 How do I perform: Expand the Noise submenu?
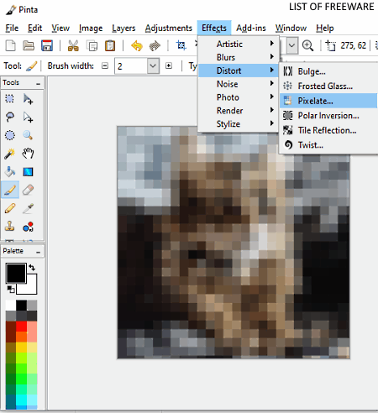point(239,84)
